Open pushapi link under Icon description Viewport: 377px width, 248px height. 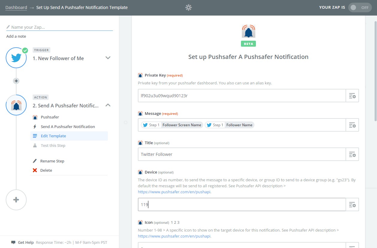tap(174, 236)
